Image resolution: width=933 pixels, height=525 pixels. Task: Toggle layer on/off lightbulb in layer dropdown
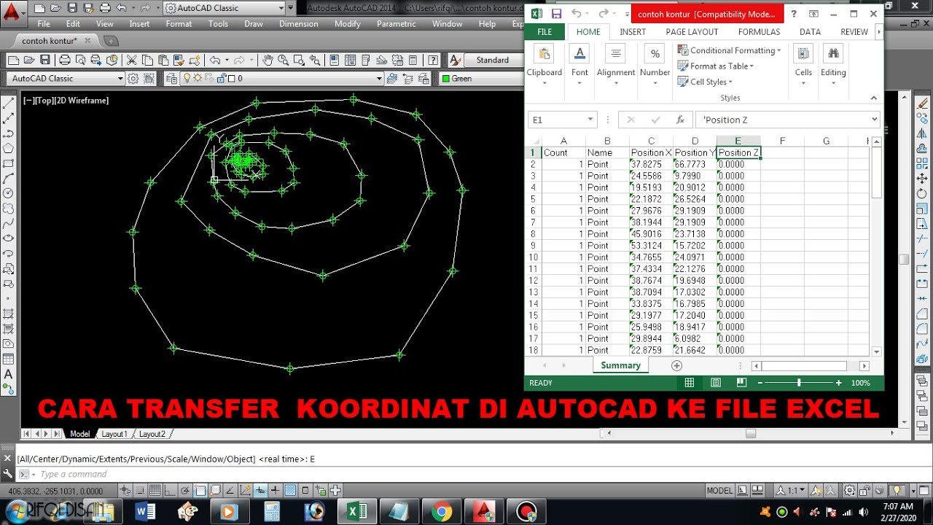187,78
